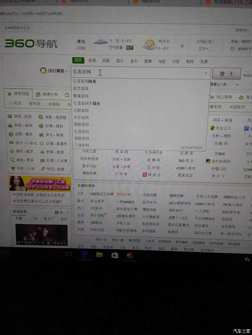
Task: Launch Edge browser from the taskbar
Action: [x=85, y=255]
